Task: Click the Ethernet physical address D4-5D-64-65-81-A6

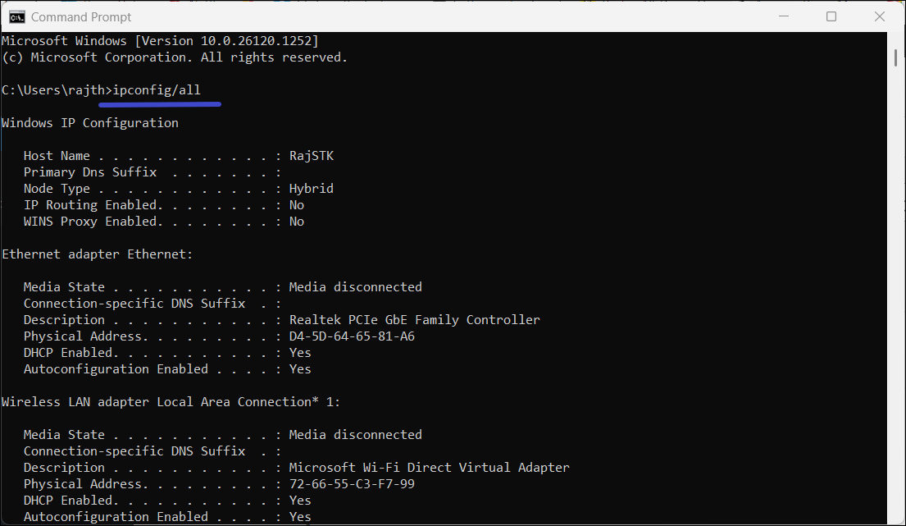Action: click(x=352, y=336)
